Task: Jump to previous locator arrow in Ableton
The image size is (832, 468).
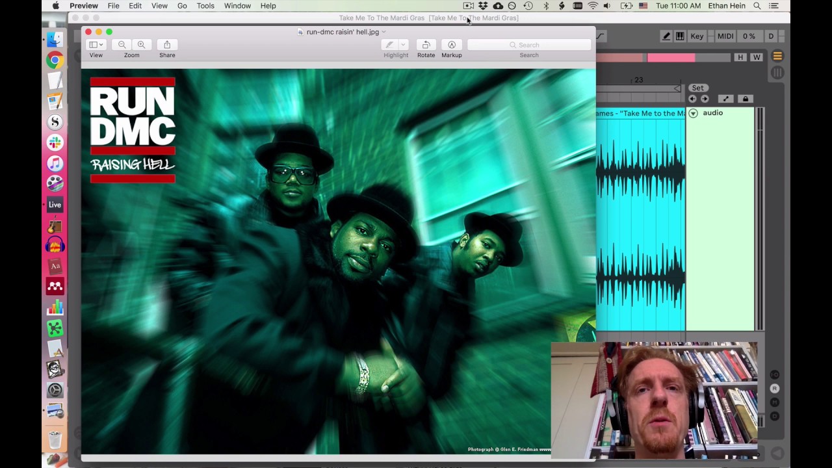Action: point(692,99)
